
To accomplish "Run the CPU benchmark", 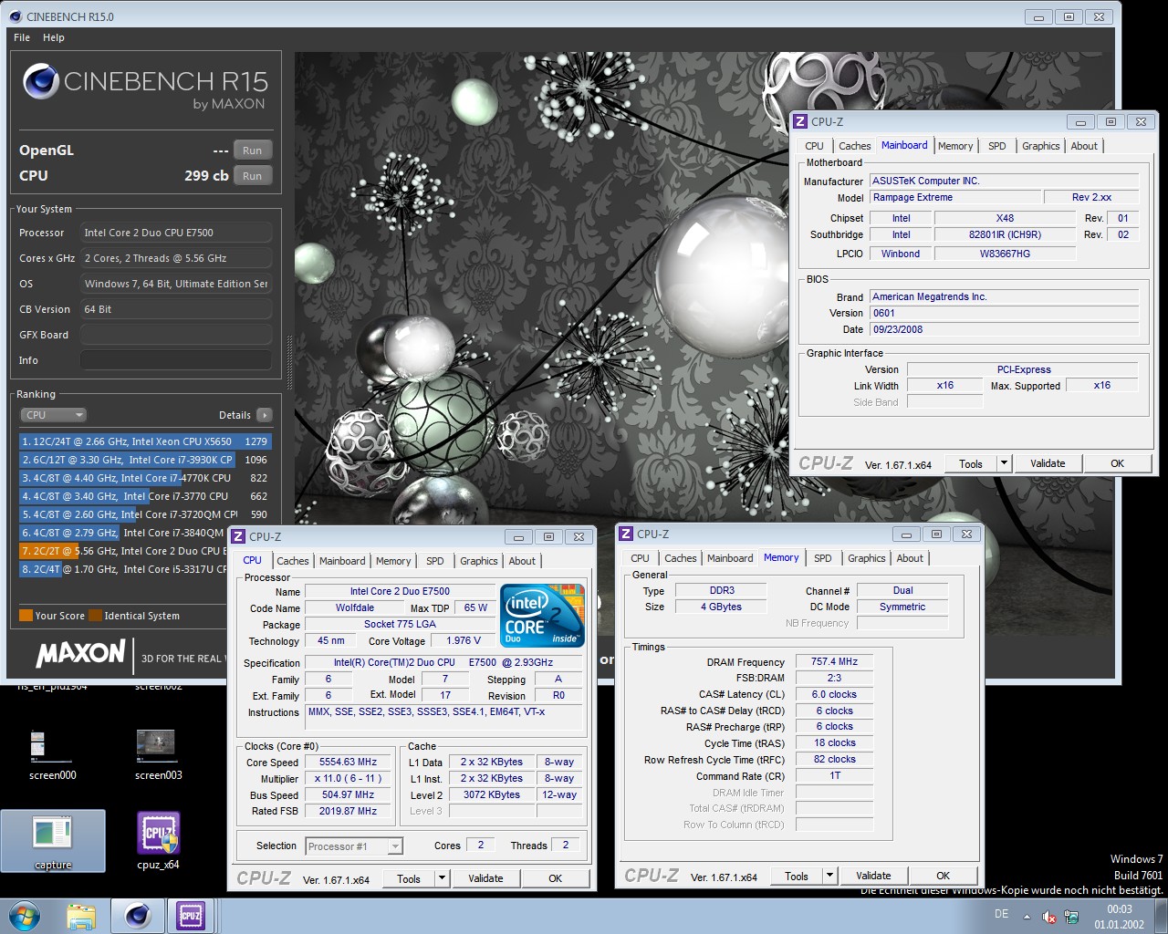I will click(253, 176).
